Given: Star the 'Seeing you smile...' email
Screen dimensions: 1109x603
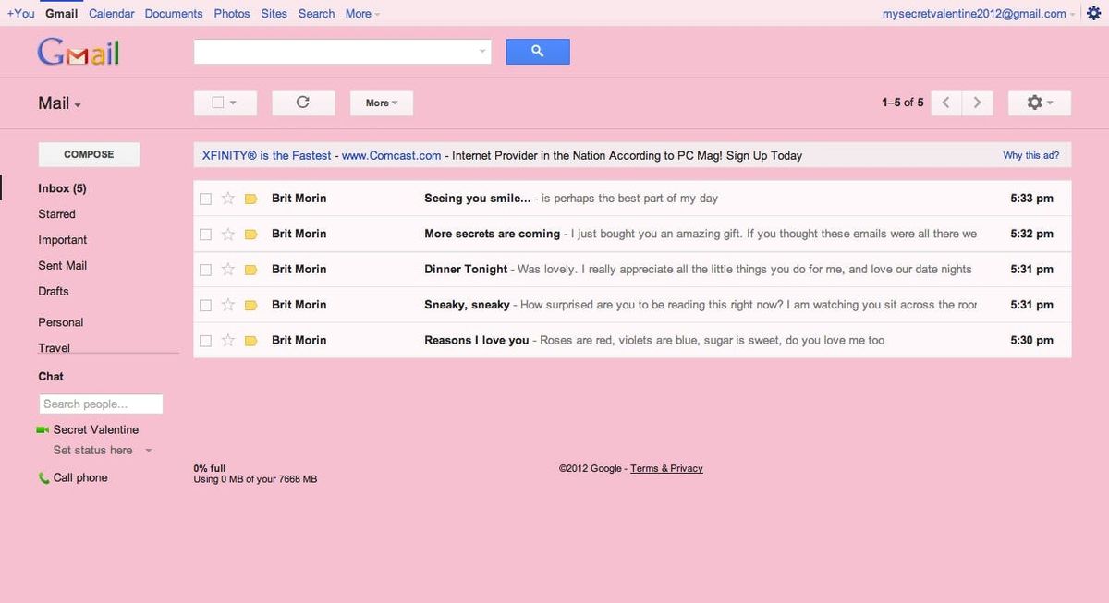Looking at the screenshot, I should pyautogui.click(x=227, y=198).
